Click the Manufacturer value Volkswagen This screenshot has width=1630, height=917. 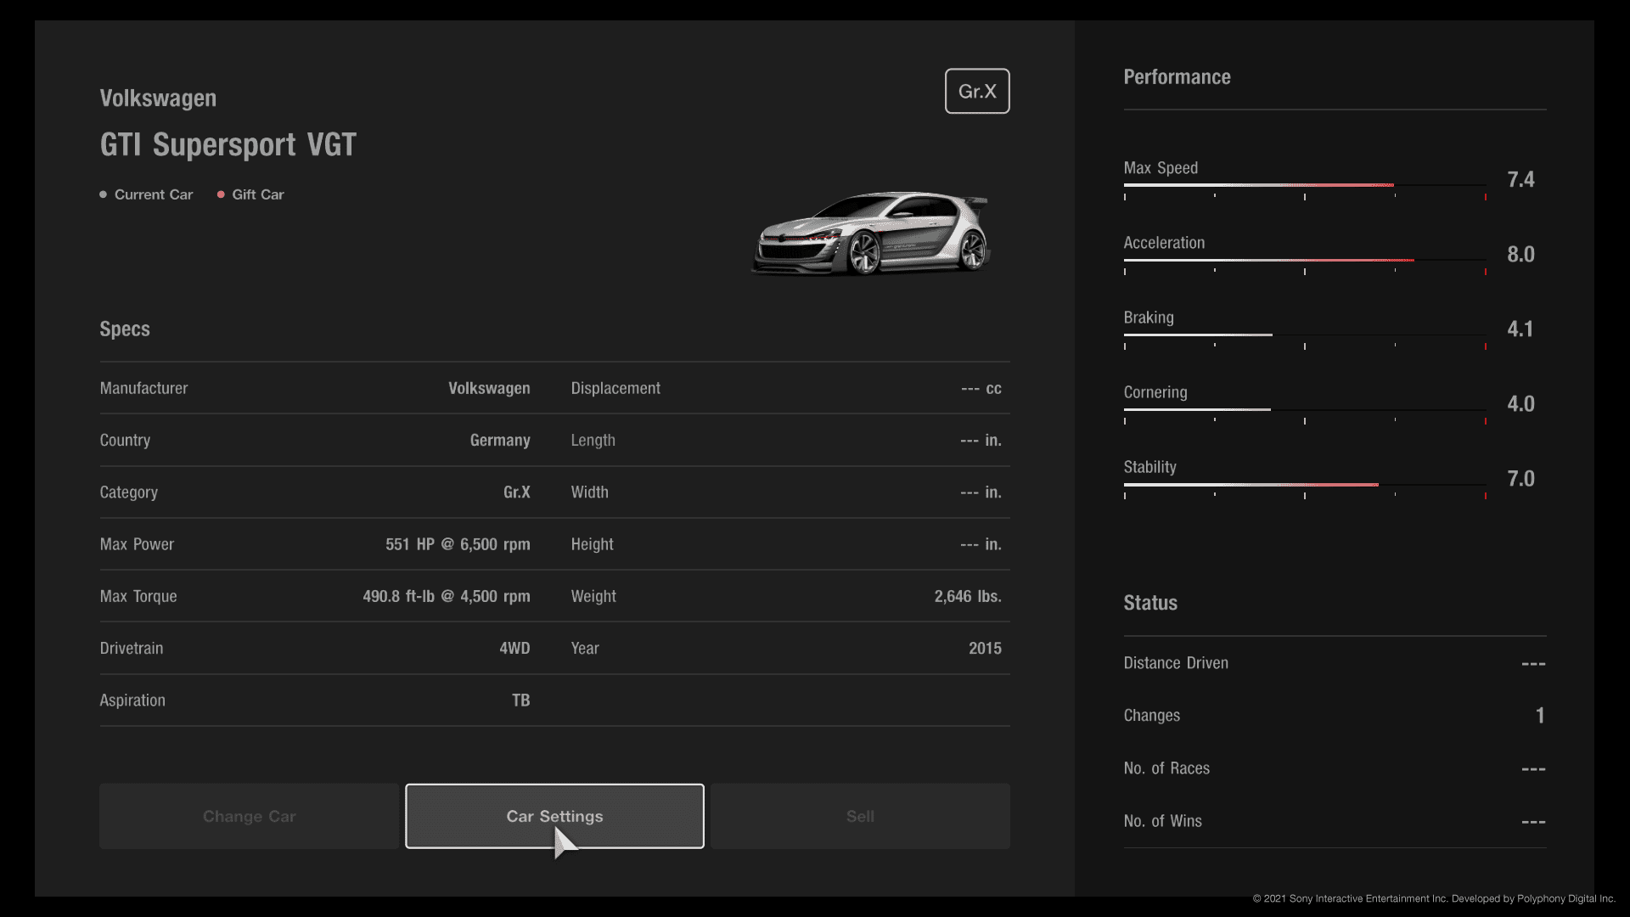coord(489,388)
